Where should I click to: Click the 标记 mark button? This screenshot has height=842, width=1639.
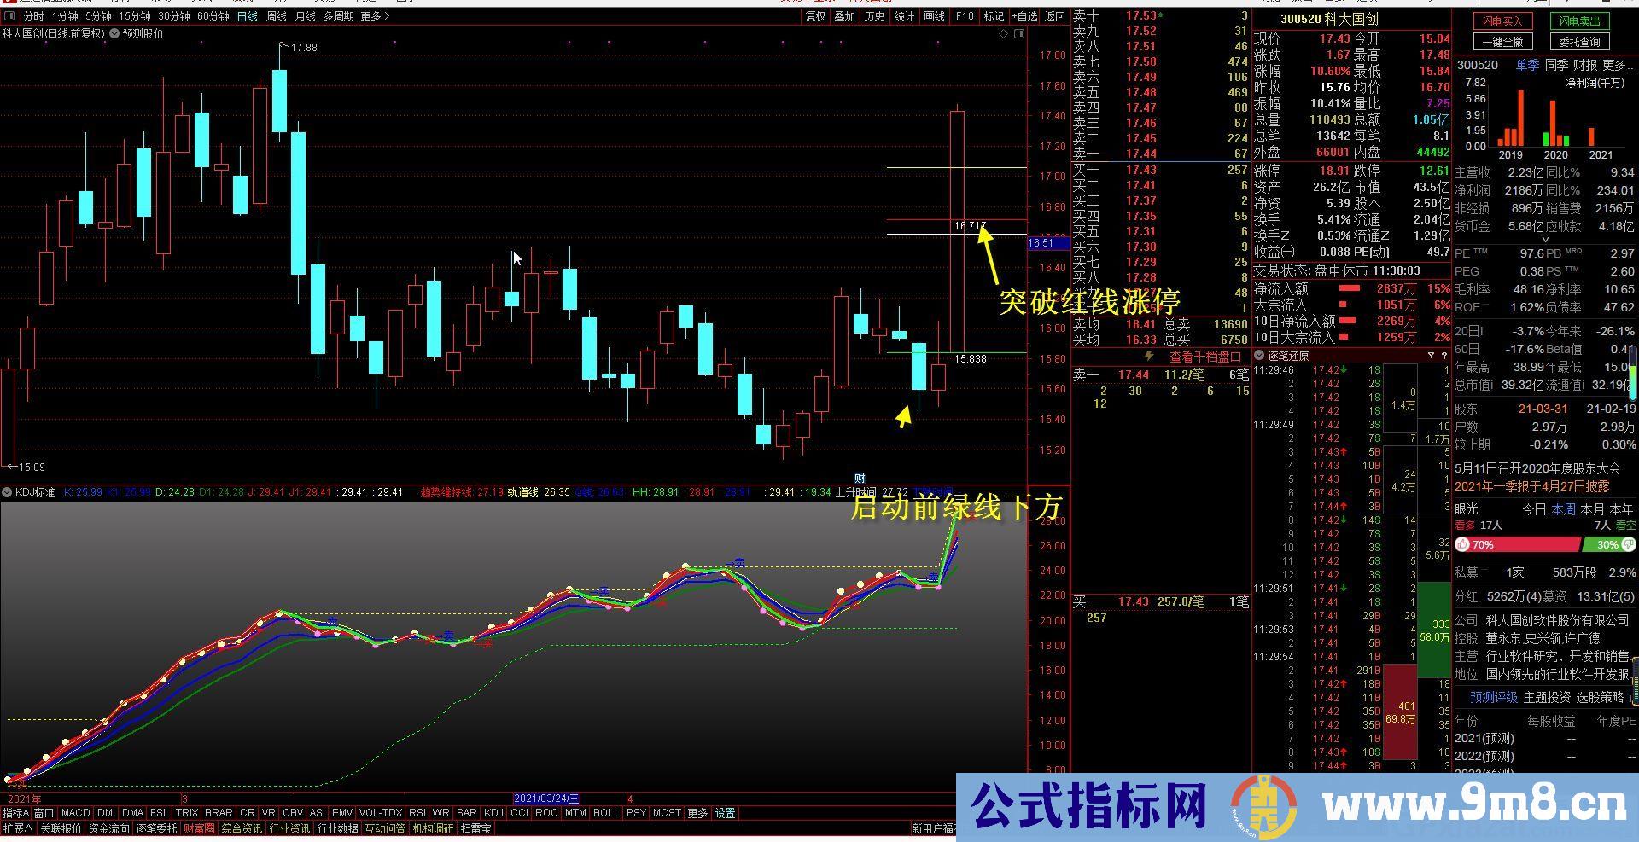pyautogui.click(x=994, y=16)
